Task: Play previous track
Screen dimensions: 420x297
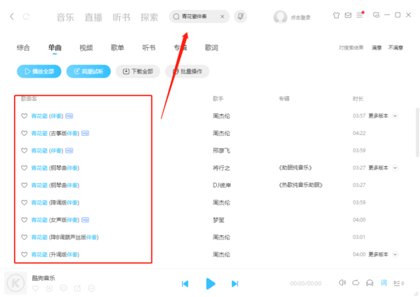Action: click(x=185, y=284)
